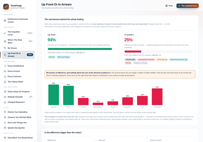This screenshot has width=203, height=142.
Task: Click the hourglass icon beside Up Front Or In Arrears
Action: pyautogui.click(x=5, y=55)
